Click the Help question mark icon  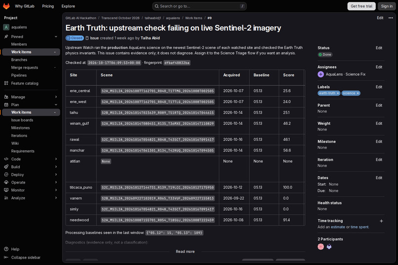pyautogui.click(x=6, y=249)
